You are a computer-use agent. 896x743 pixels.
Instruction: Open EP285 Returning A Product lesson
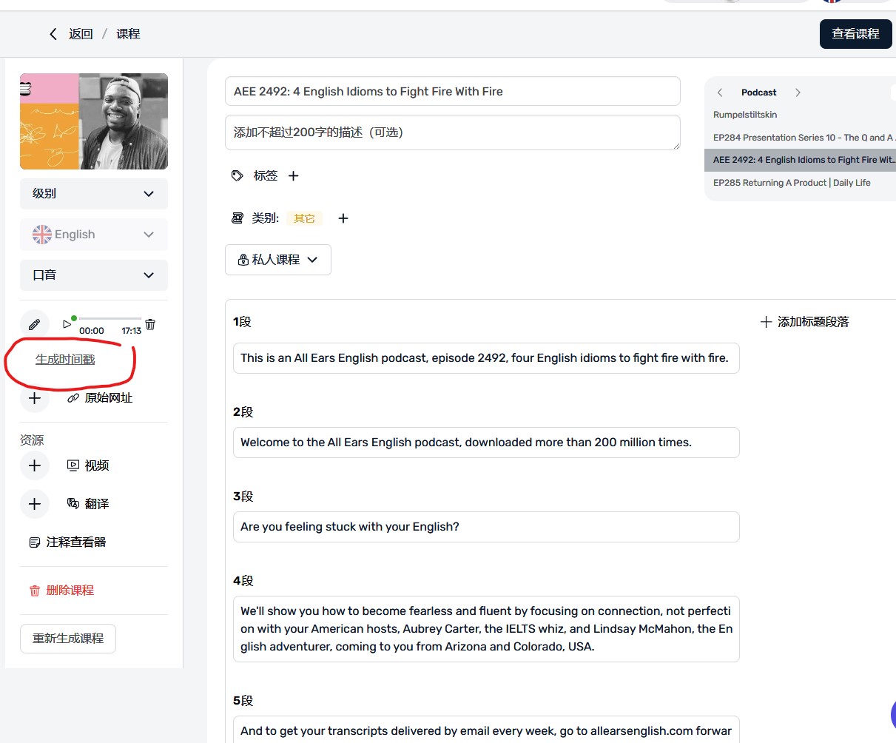click(792, 183)
